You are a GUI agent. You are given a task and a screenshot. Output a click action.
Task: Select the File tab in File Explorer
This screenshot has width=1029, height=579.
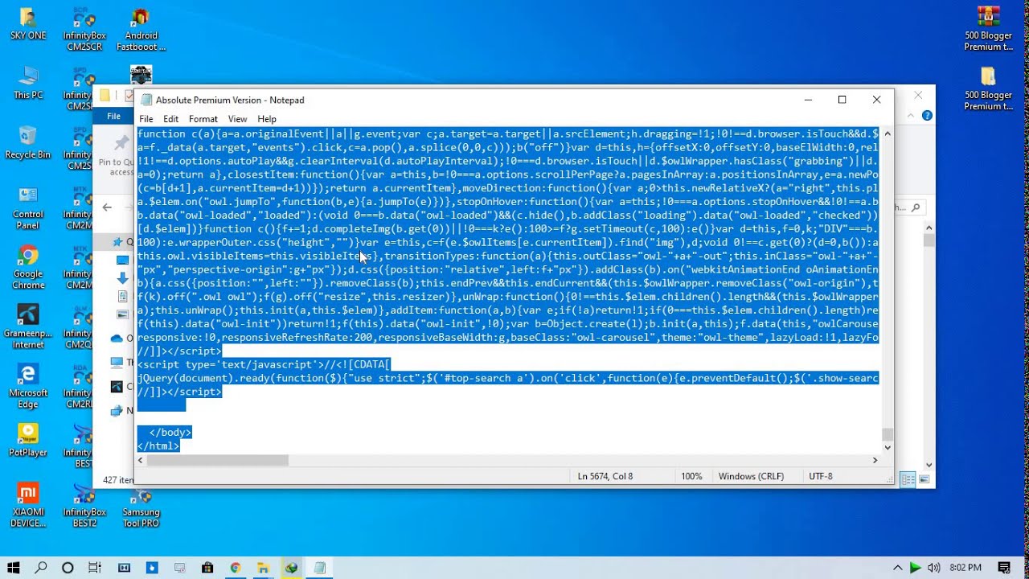click(114, 116)
